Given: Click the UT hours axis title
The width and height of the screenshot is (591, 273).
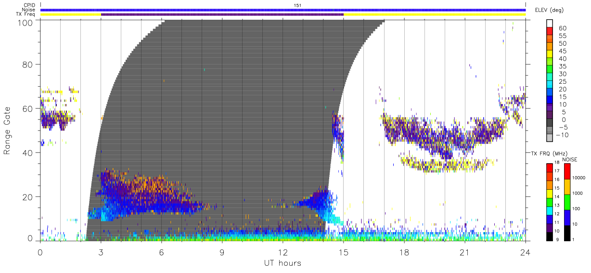Looking at the screenshot, I should click(283, 263).
